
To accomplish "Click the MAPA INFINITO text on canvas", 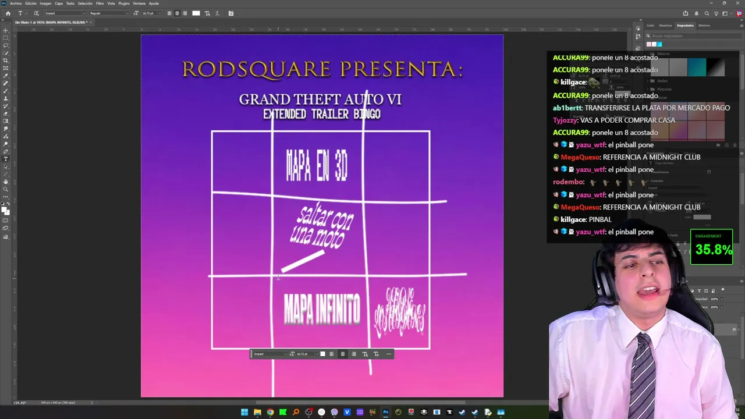I will pyautogui.click(x=322, y=308).
